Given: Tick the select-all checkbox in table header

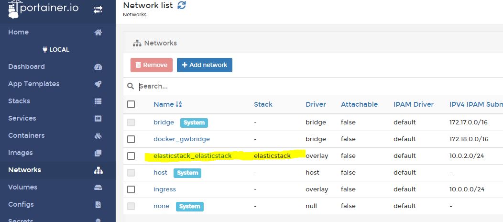Looking at the screenshot, I should point(131,104).
